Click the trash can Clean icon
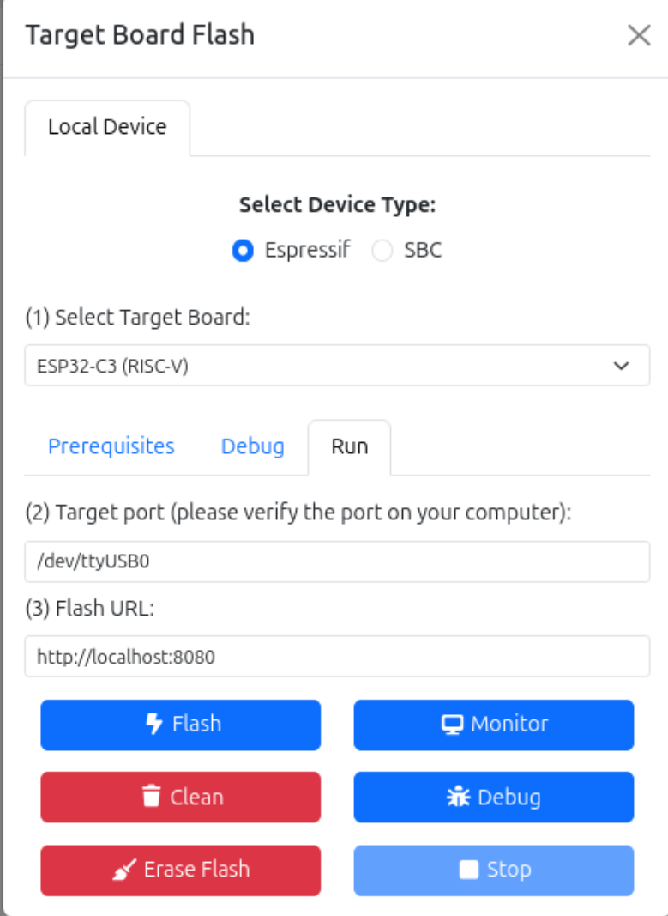 [x=152, y=798]
